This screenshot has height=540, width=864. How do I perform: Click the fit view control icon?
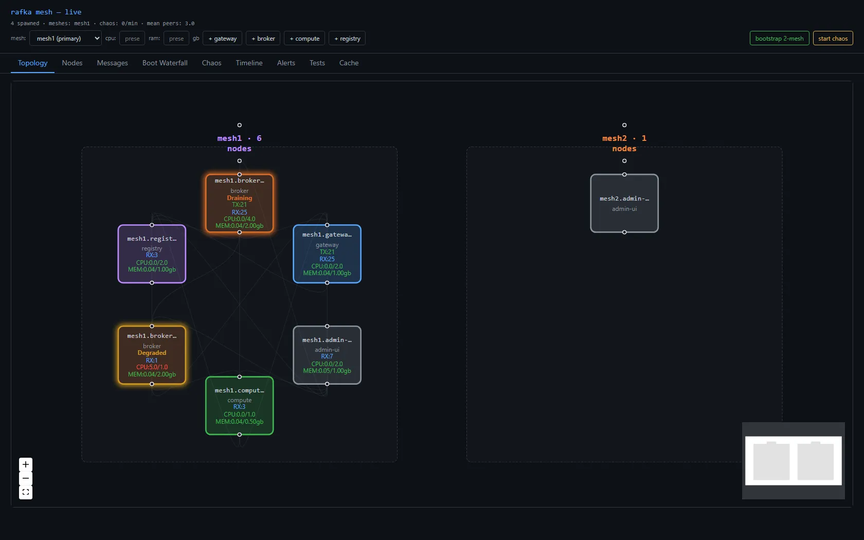point(26,492)
